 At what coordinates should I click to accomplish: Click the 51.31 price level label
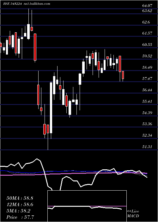(147, 147)
